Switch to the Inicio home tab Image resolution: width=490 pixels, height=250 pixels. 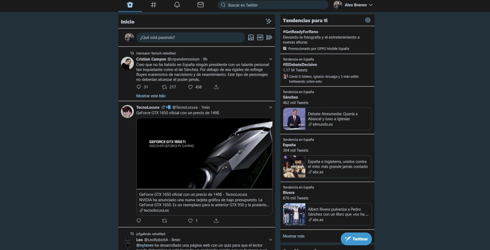[x=130, y=5]
